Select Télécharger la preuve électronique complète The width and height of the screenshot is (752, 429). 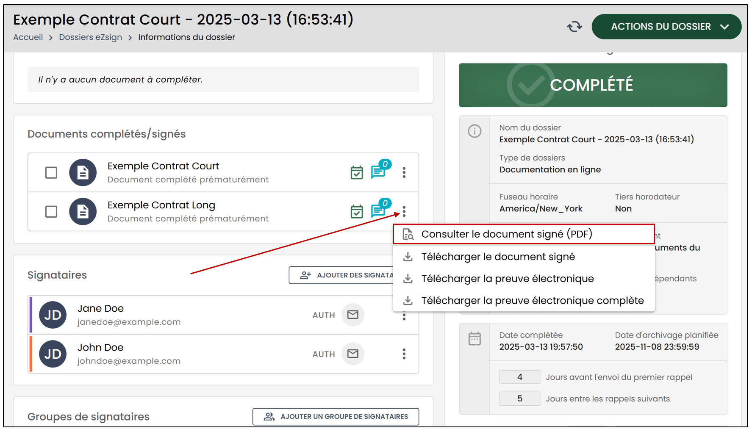tap(532, 301)
